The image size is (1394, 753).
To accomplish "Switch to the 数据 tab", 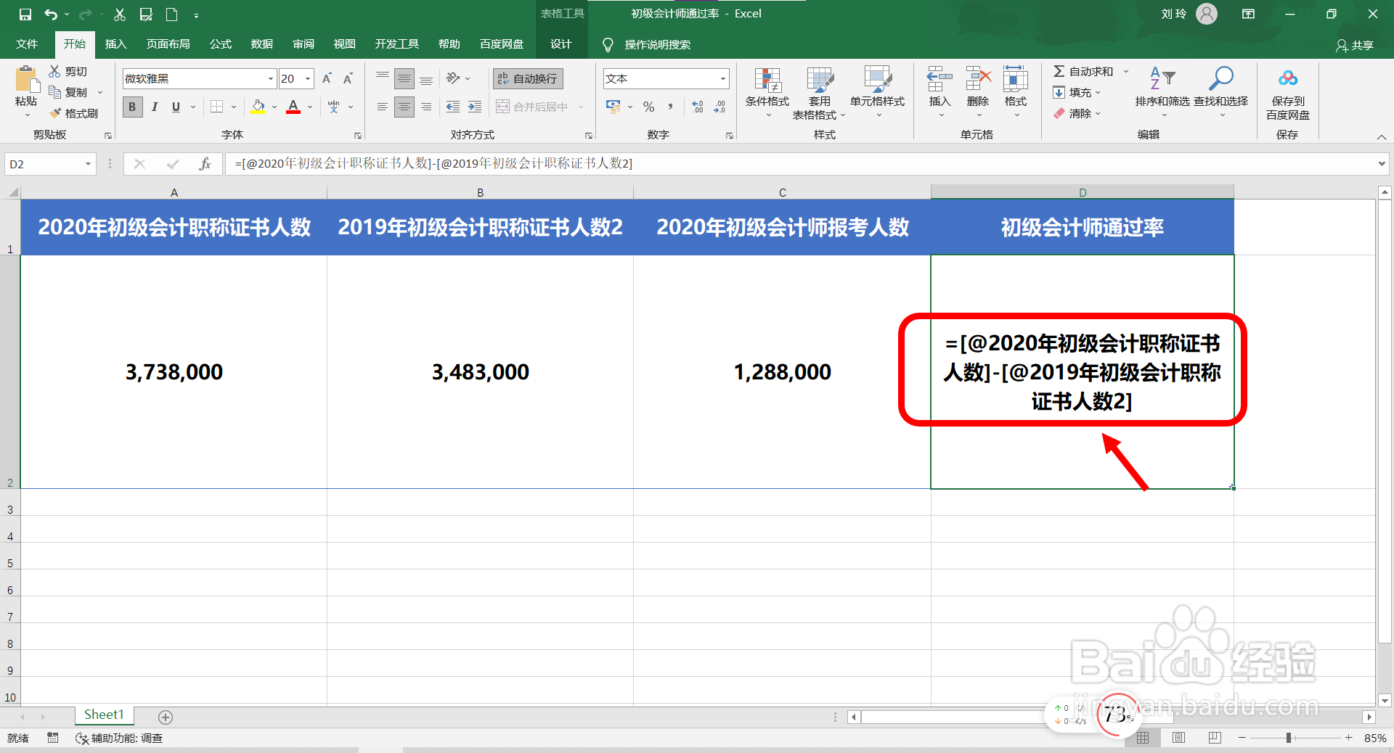I will (262, 44).
